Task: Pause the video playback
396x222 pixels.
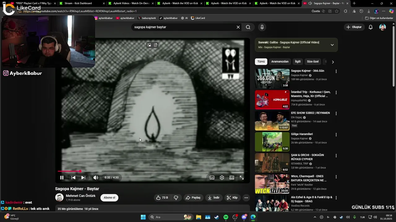Action: point(62,178)
